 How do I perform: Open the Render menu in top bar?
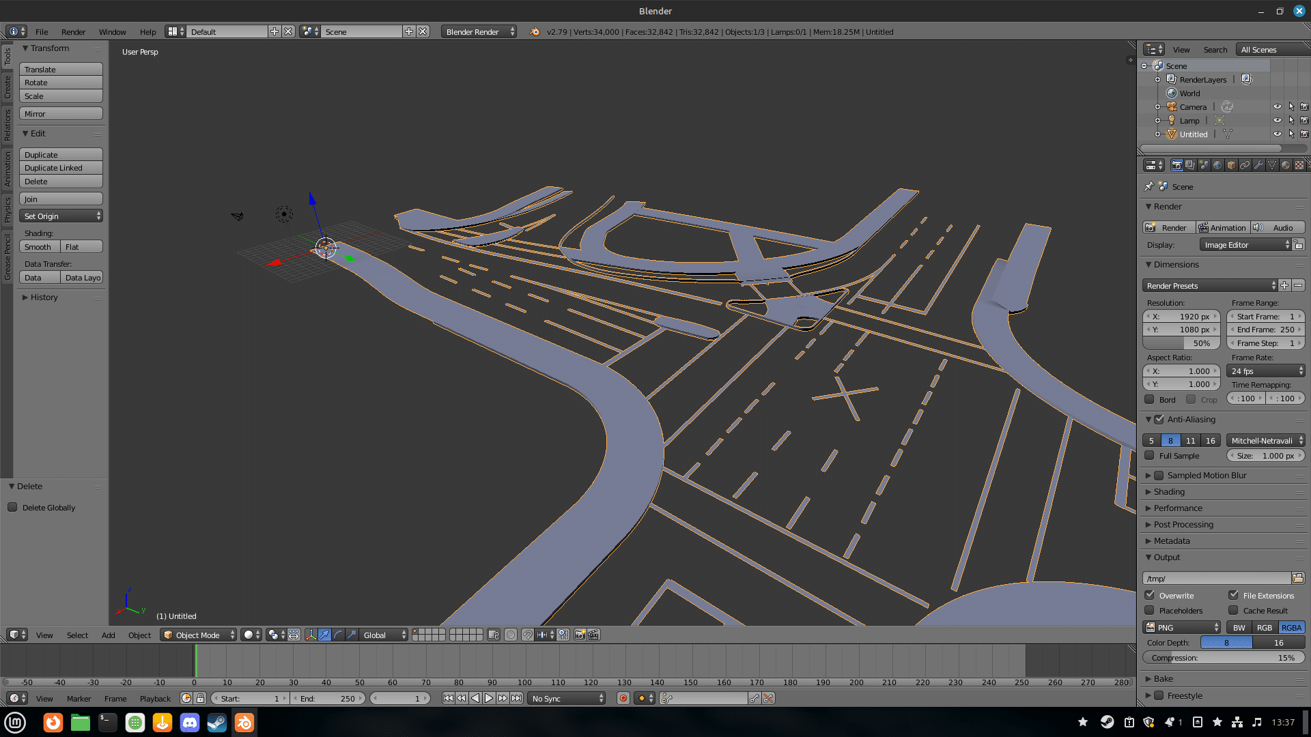coord(73,32)
